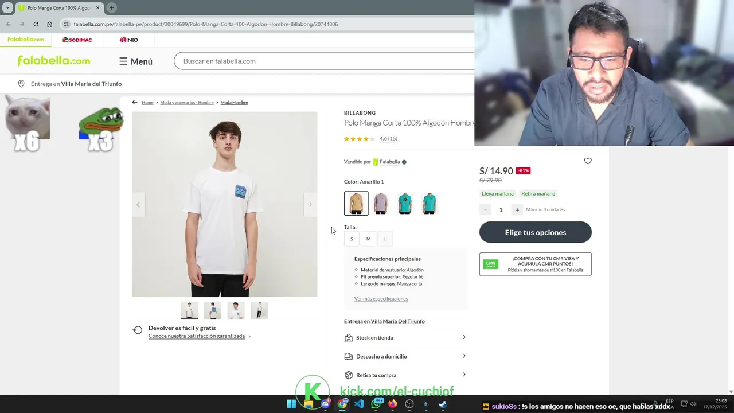Image resolution: width=734 pixels, height=413 pixels.
Task: Open Moda y accesorios - Hombre breadcrumb
Action: pos(187,103)
